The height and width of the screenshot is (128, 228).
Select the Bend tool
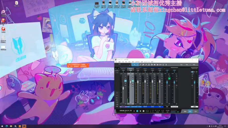tap(152, 65)
